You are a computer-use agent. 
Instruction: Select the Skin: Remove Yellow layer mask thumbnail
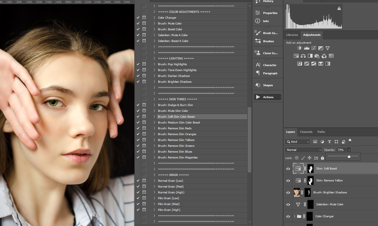pos(311,181)
